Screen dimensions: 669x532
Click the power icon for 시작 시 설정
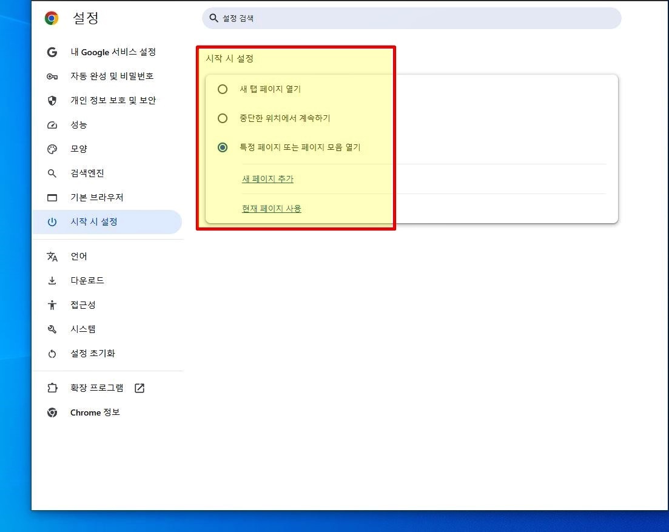(52, 222)
